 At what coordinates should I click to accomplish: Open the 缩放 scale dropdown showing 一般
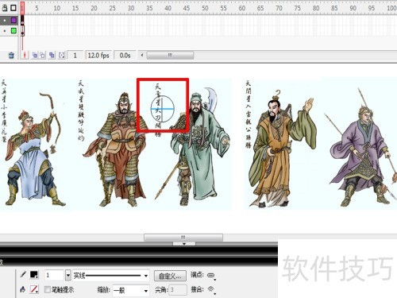click(131, 291)
